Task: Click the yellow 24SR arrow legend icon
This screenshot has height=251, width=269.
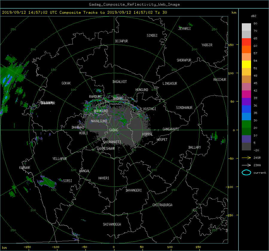Action: pyautogui.click(x=246, y=158)
